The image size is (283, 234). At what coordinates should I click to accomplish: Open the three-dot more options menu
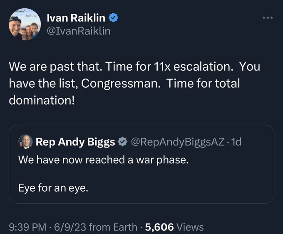point(268,18)
